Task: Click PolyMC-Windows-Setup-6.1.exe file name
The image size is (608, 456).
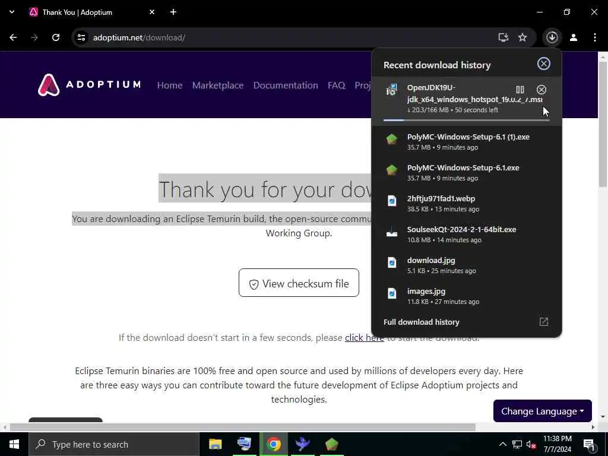Action: 463,168
